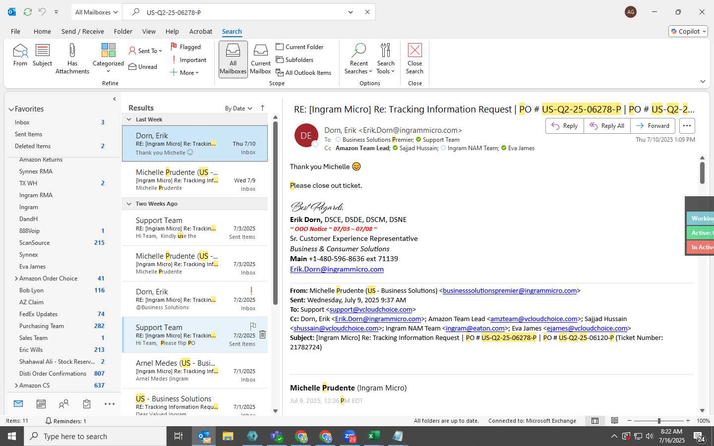714x446 pixels.
Task: Expand the Amazon CS folder
Action: click(16, 386)
